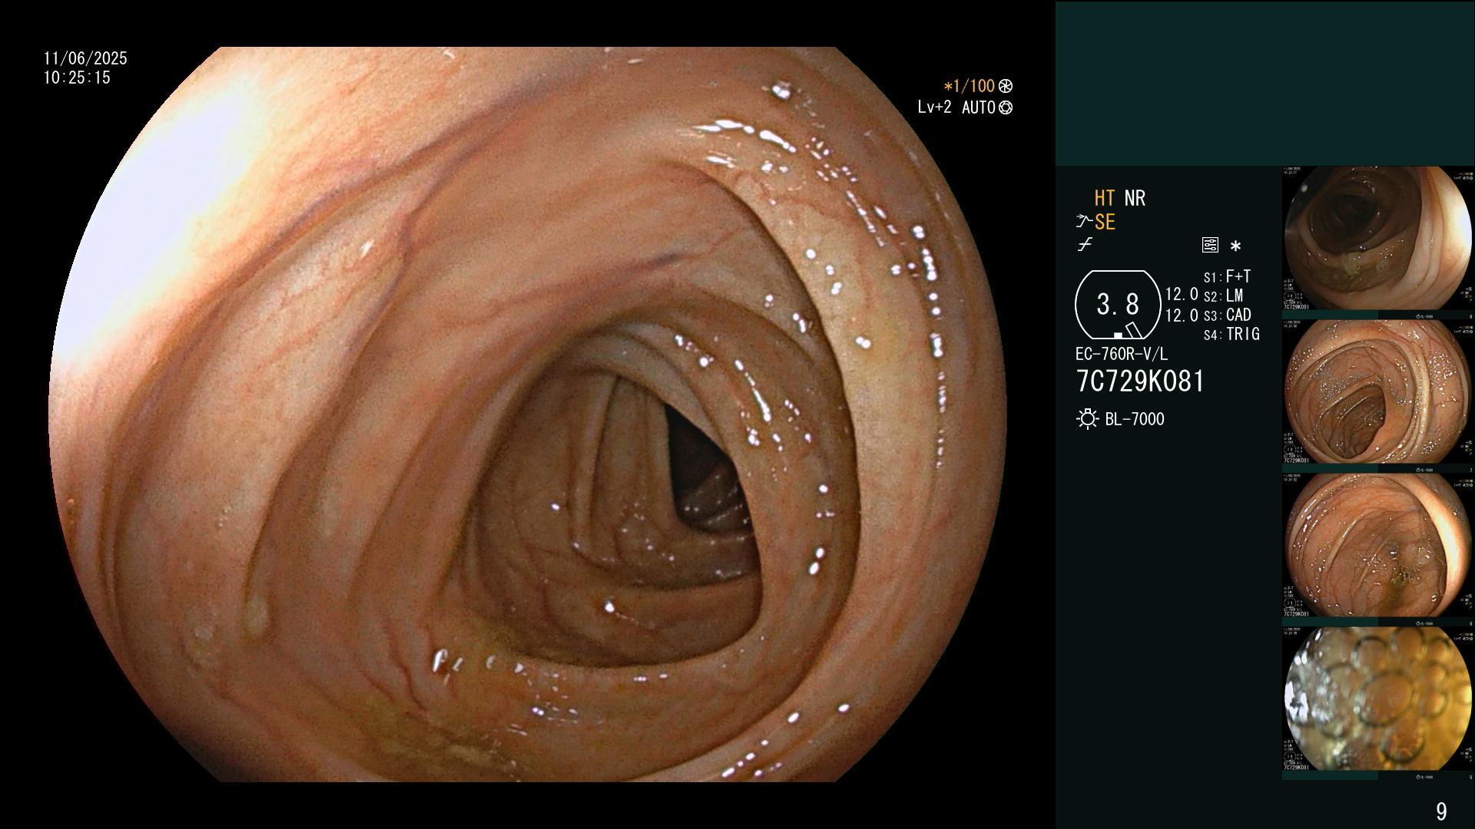Click the image counter 9

1441,811
